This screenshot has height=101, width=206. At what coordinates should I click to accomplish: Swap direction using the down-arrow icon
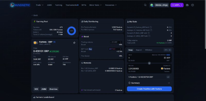(149, 63)
